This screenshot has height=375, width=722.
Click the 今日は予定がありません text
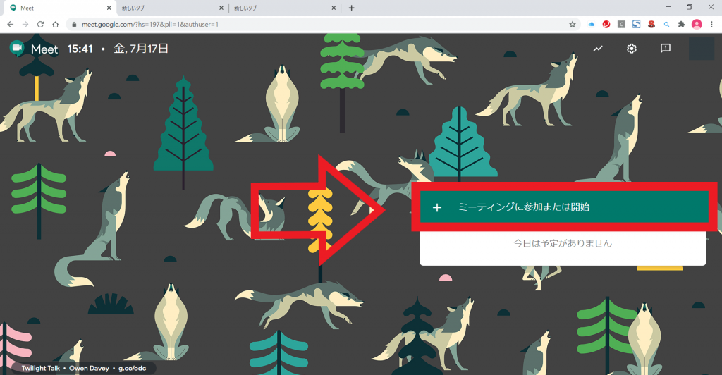[x=563, y=243]
